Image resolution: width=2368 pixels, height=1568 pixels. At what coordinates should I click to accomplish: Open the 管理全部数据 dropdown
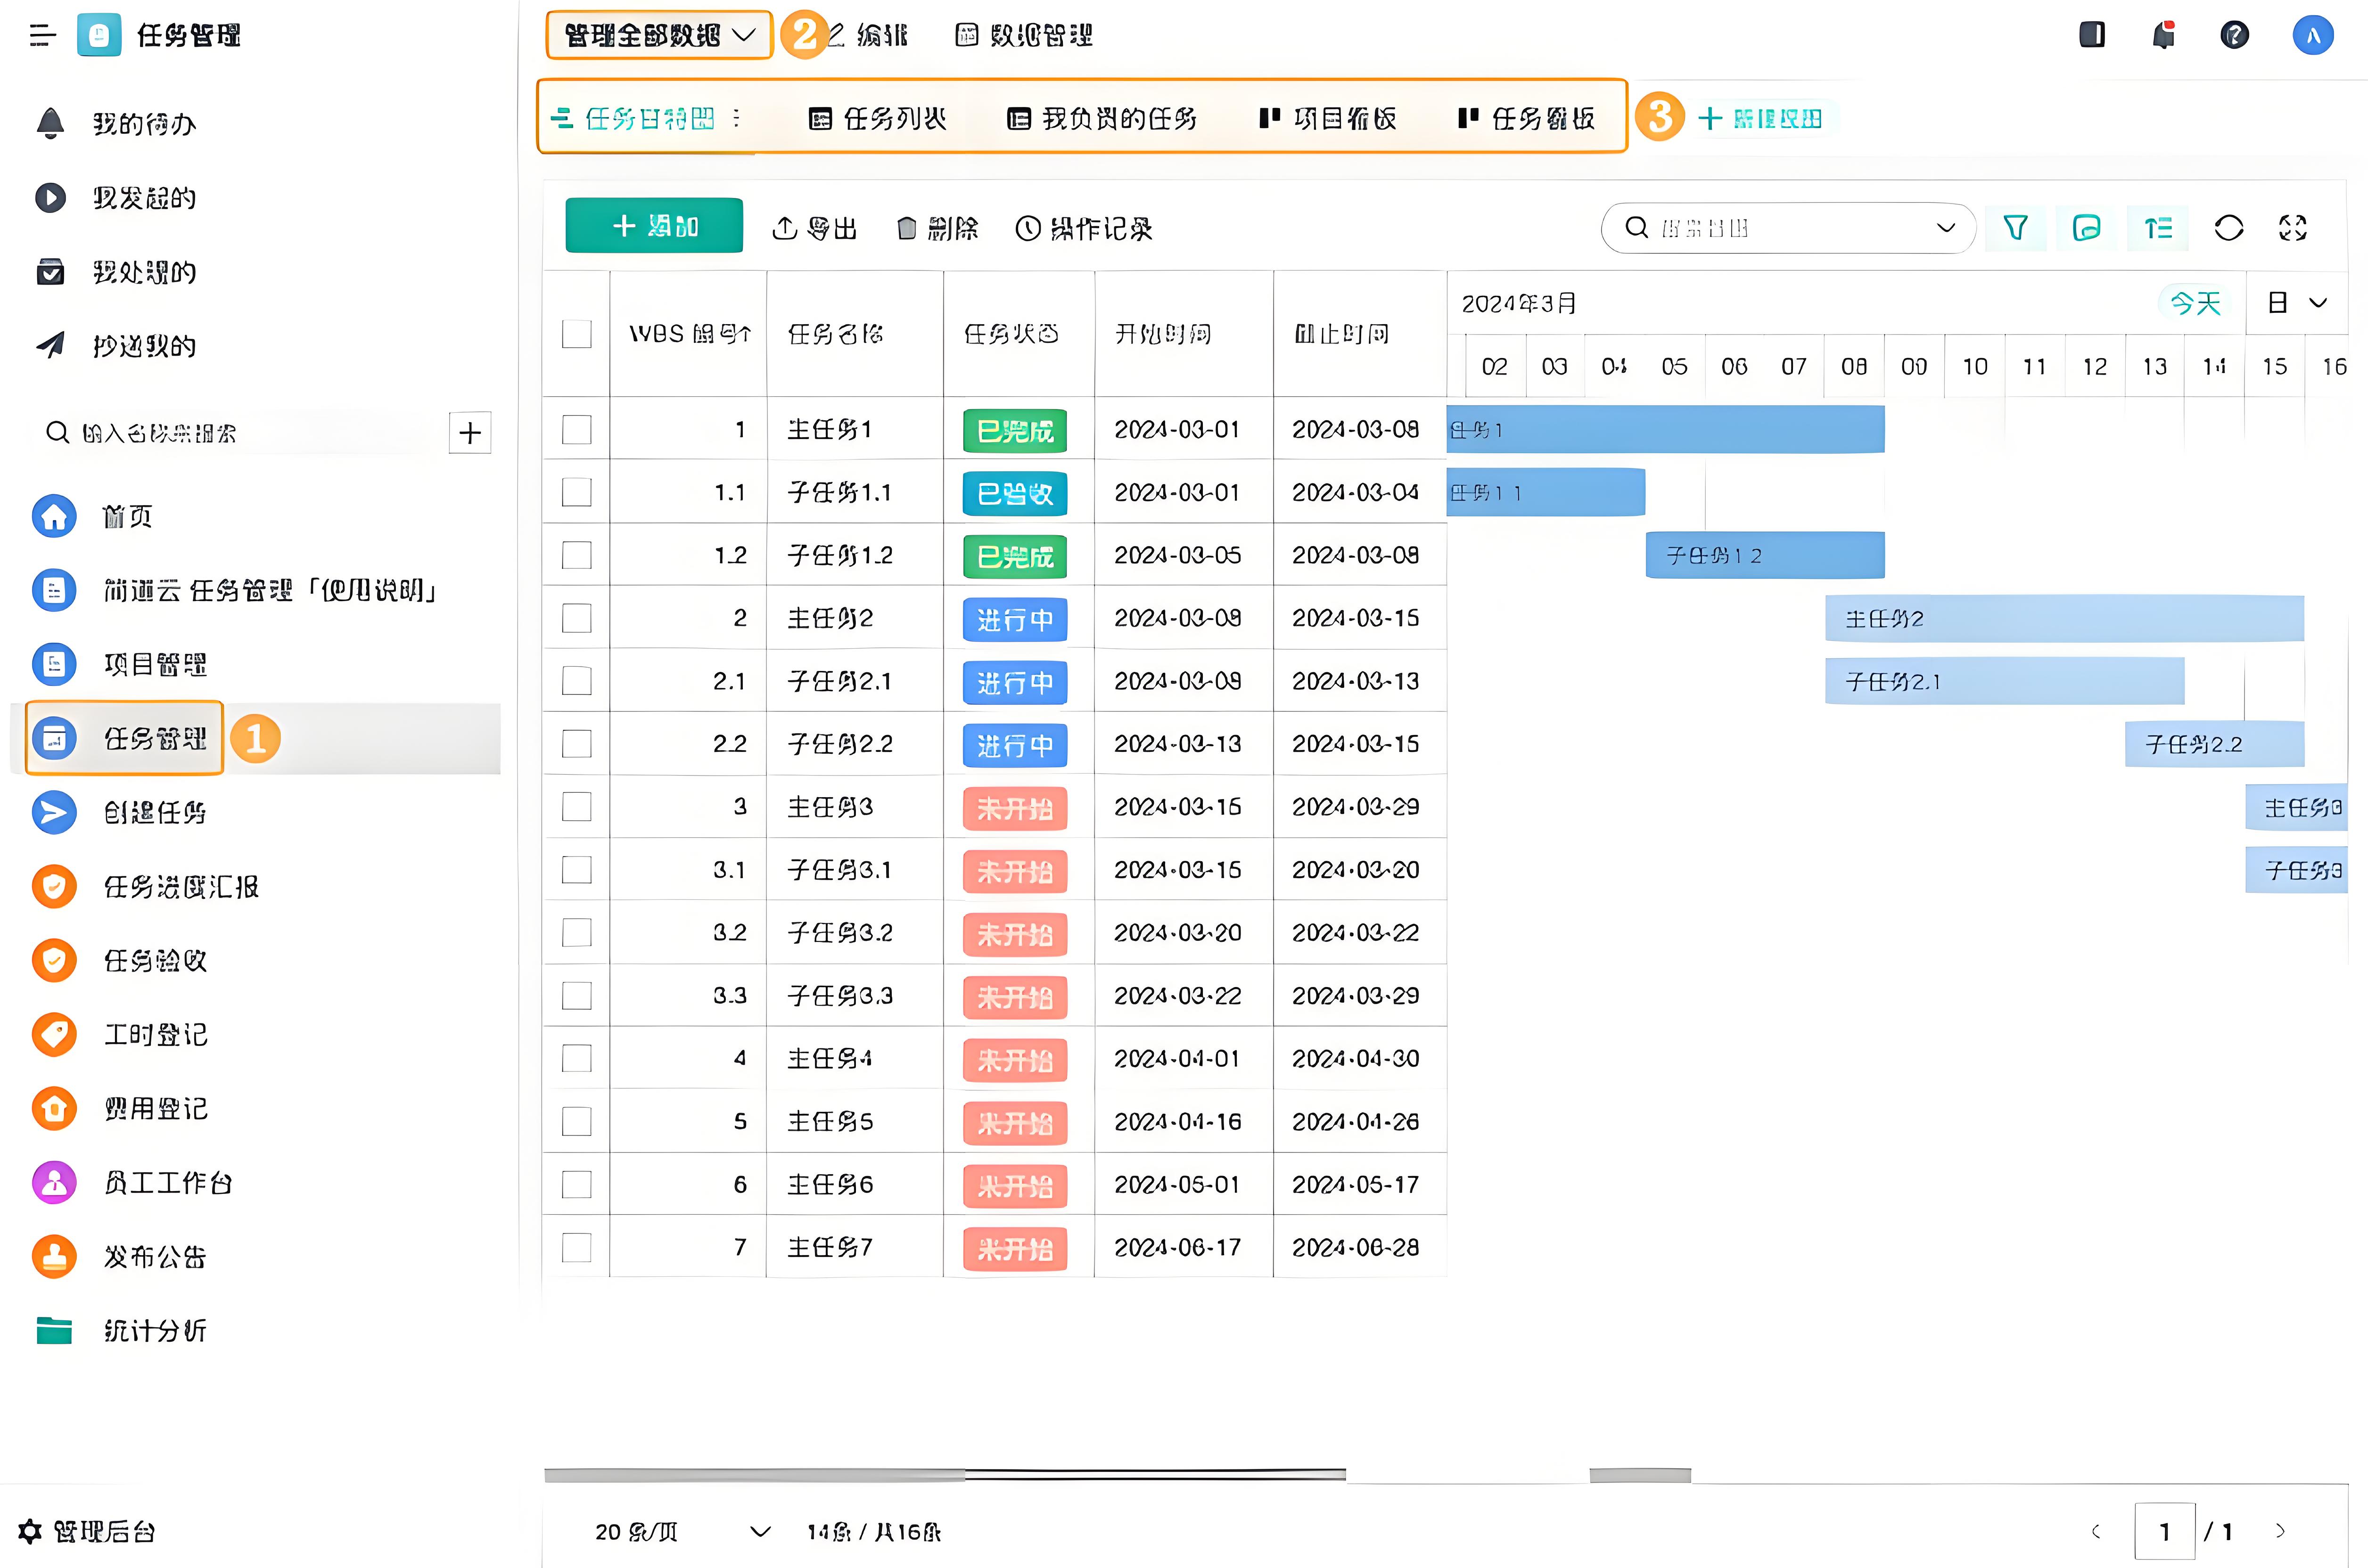click(659, 36)
